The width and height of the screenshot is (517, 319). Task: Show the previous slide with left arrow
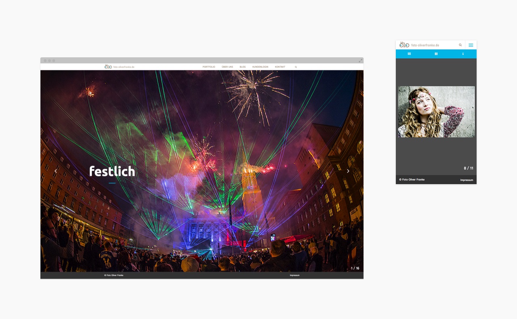56,171
